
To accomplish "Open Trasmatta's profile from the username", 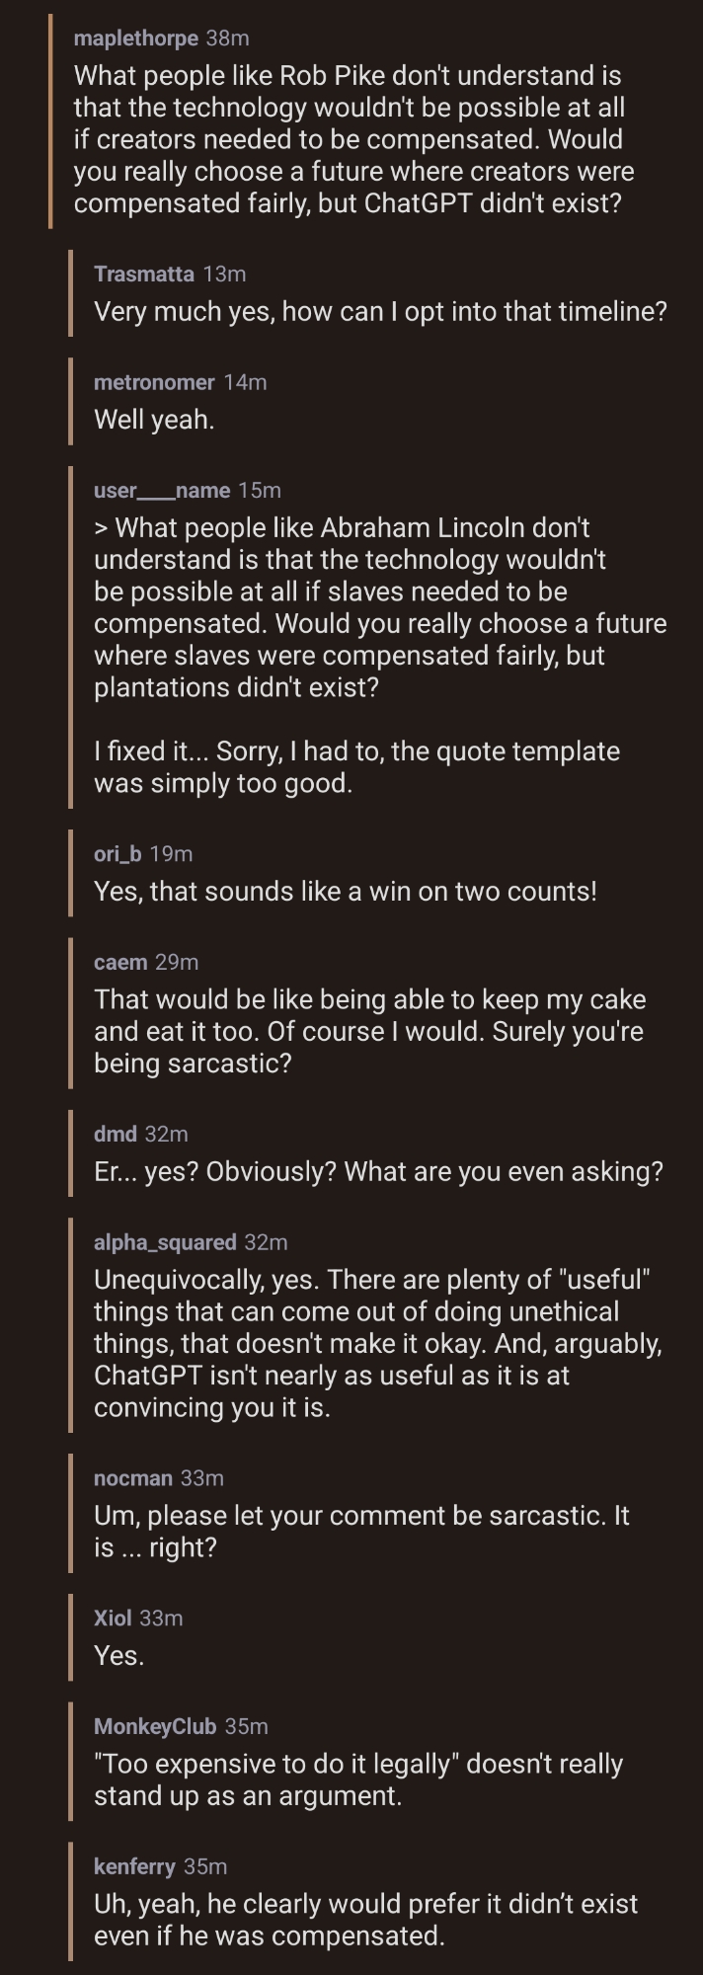I will point(143,275).
